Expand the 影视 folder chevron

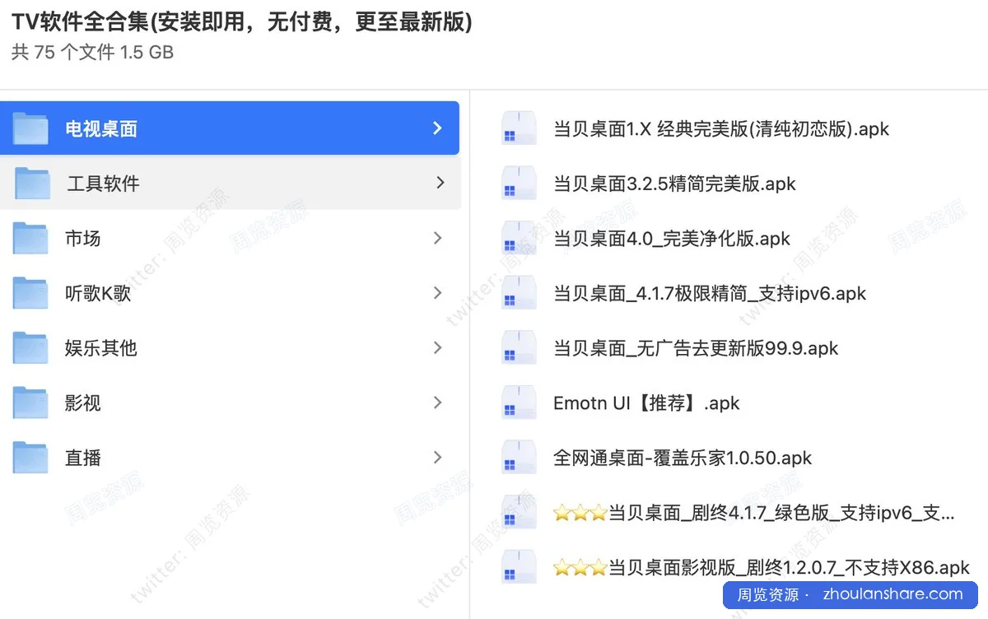[437, 403]
